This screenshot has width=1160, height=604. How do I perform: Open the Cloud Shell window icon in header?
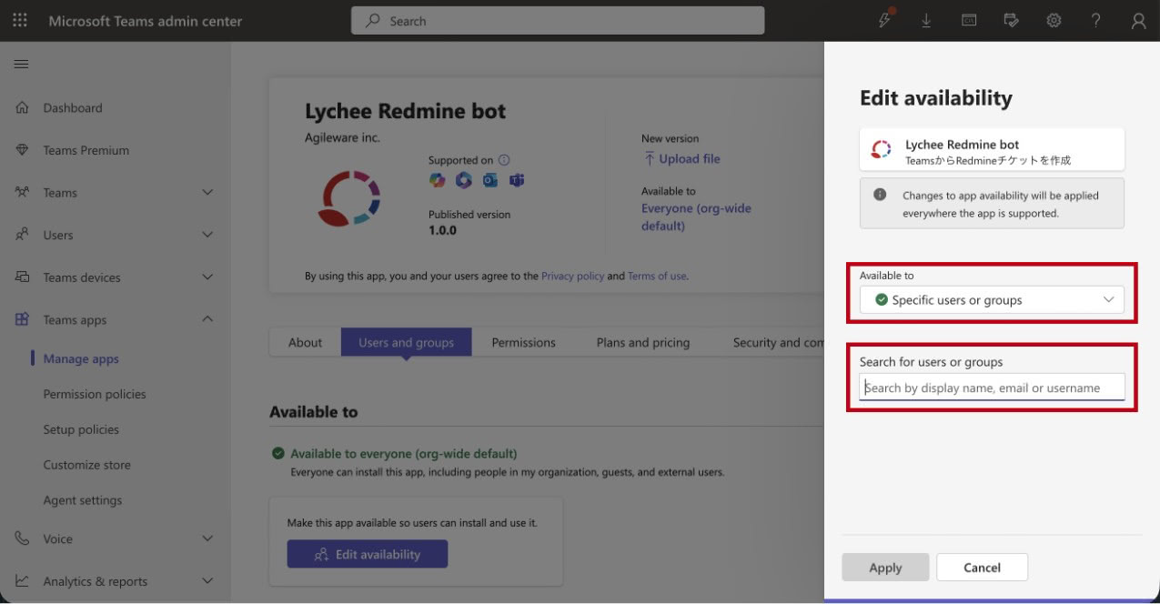click(969, 20)
